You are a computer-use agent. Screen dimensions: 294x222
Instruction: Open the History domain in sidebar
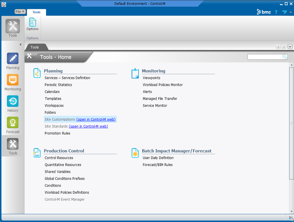click(x=13, y=104)
